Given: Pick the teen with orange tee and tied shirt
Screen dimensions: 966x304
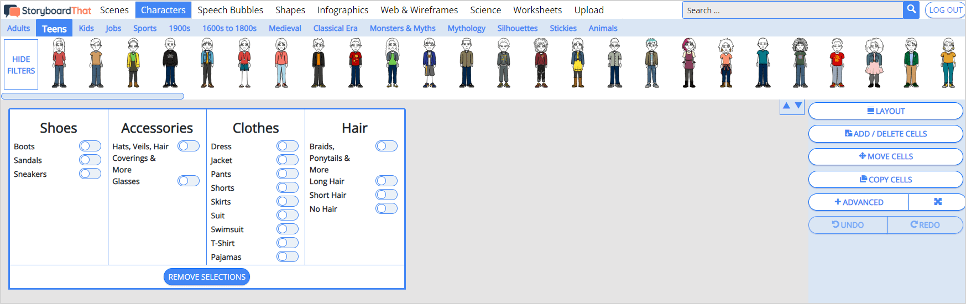Looking at the screenshot, I should coord(726,63).
